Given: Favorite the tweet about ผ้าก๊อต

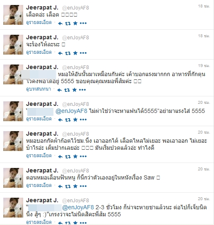Looking at the screenshot, I should [75, 156].
